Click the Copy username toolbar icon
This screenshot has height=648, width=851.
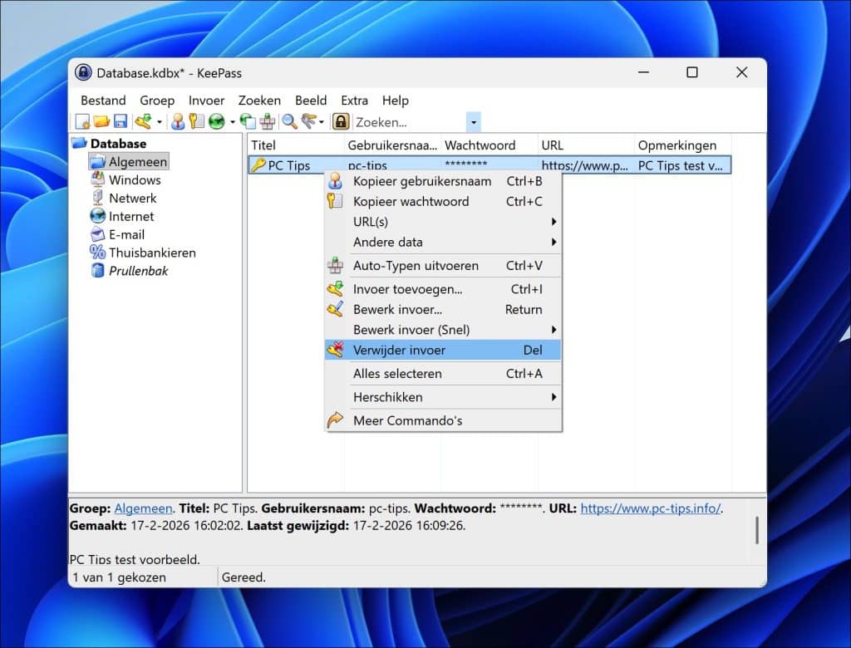(x=178, y=122)
